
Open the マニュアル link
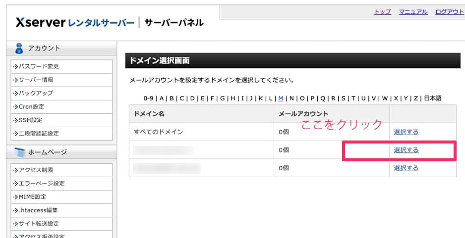413,12
